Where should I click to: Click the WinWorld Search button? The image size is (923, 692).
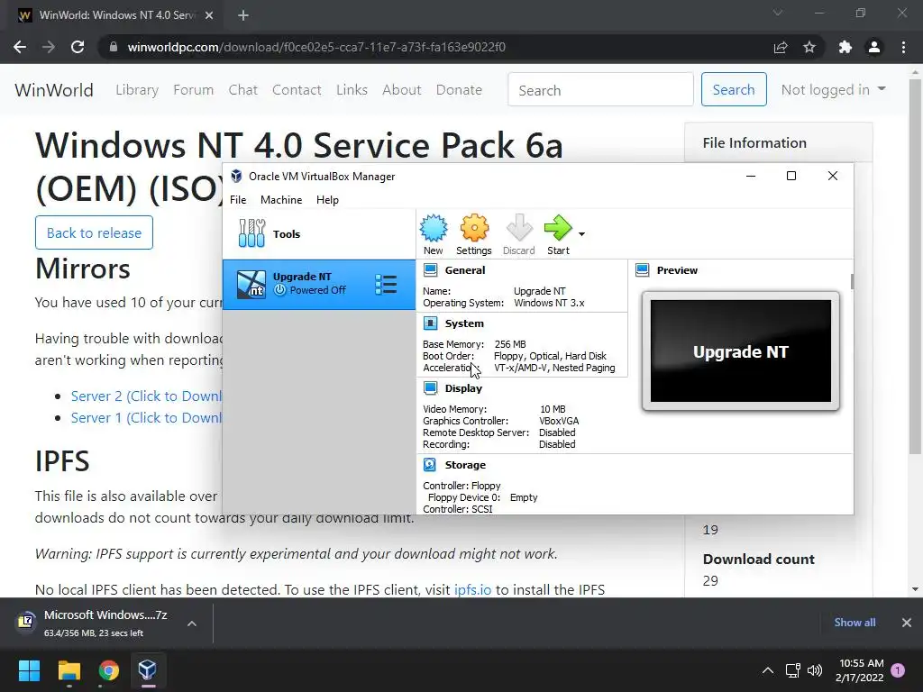point(734,89)
